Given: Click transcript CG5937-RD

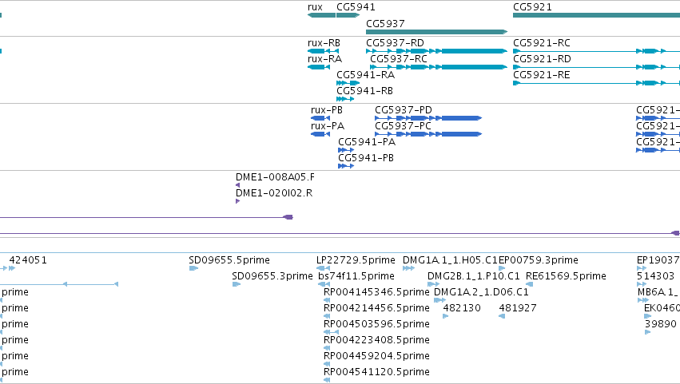Looking at the screenshot, I should [395, 43].
